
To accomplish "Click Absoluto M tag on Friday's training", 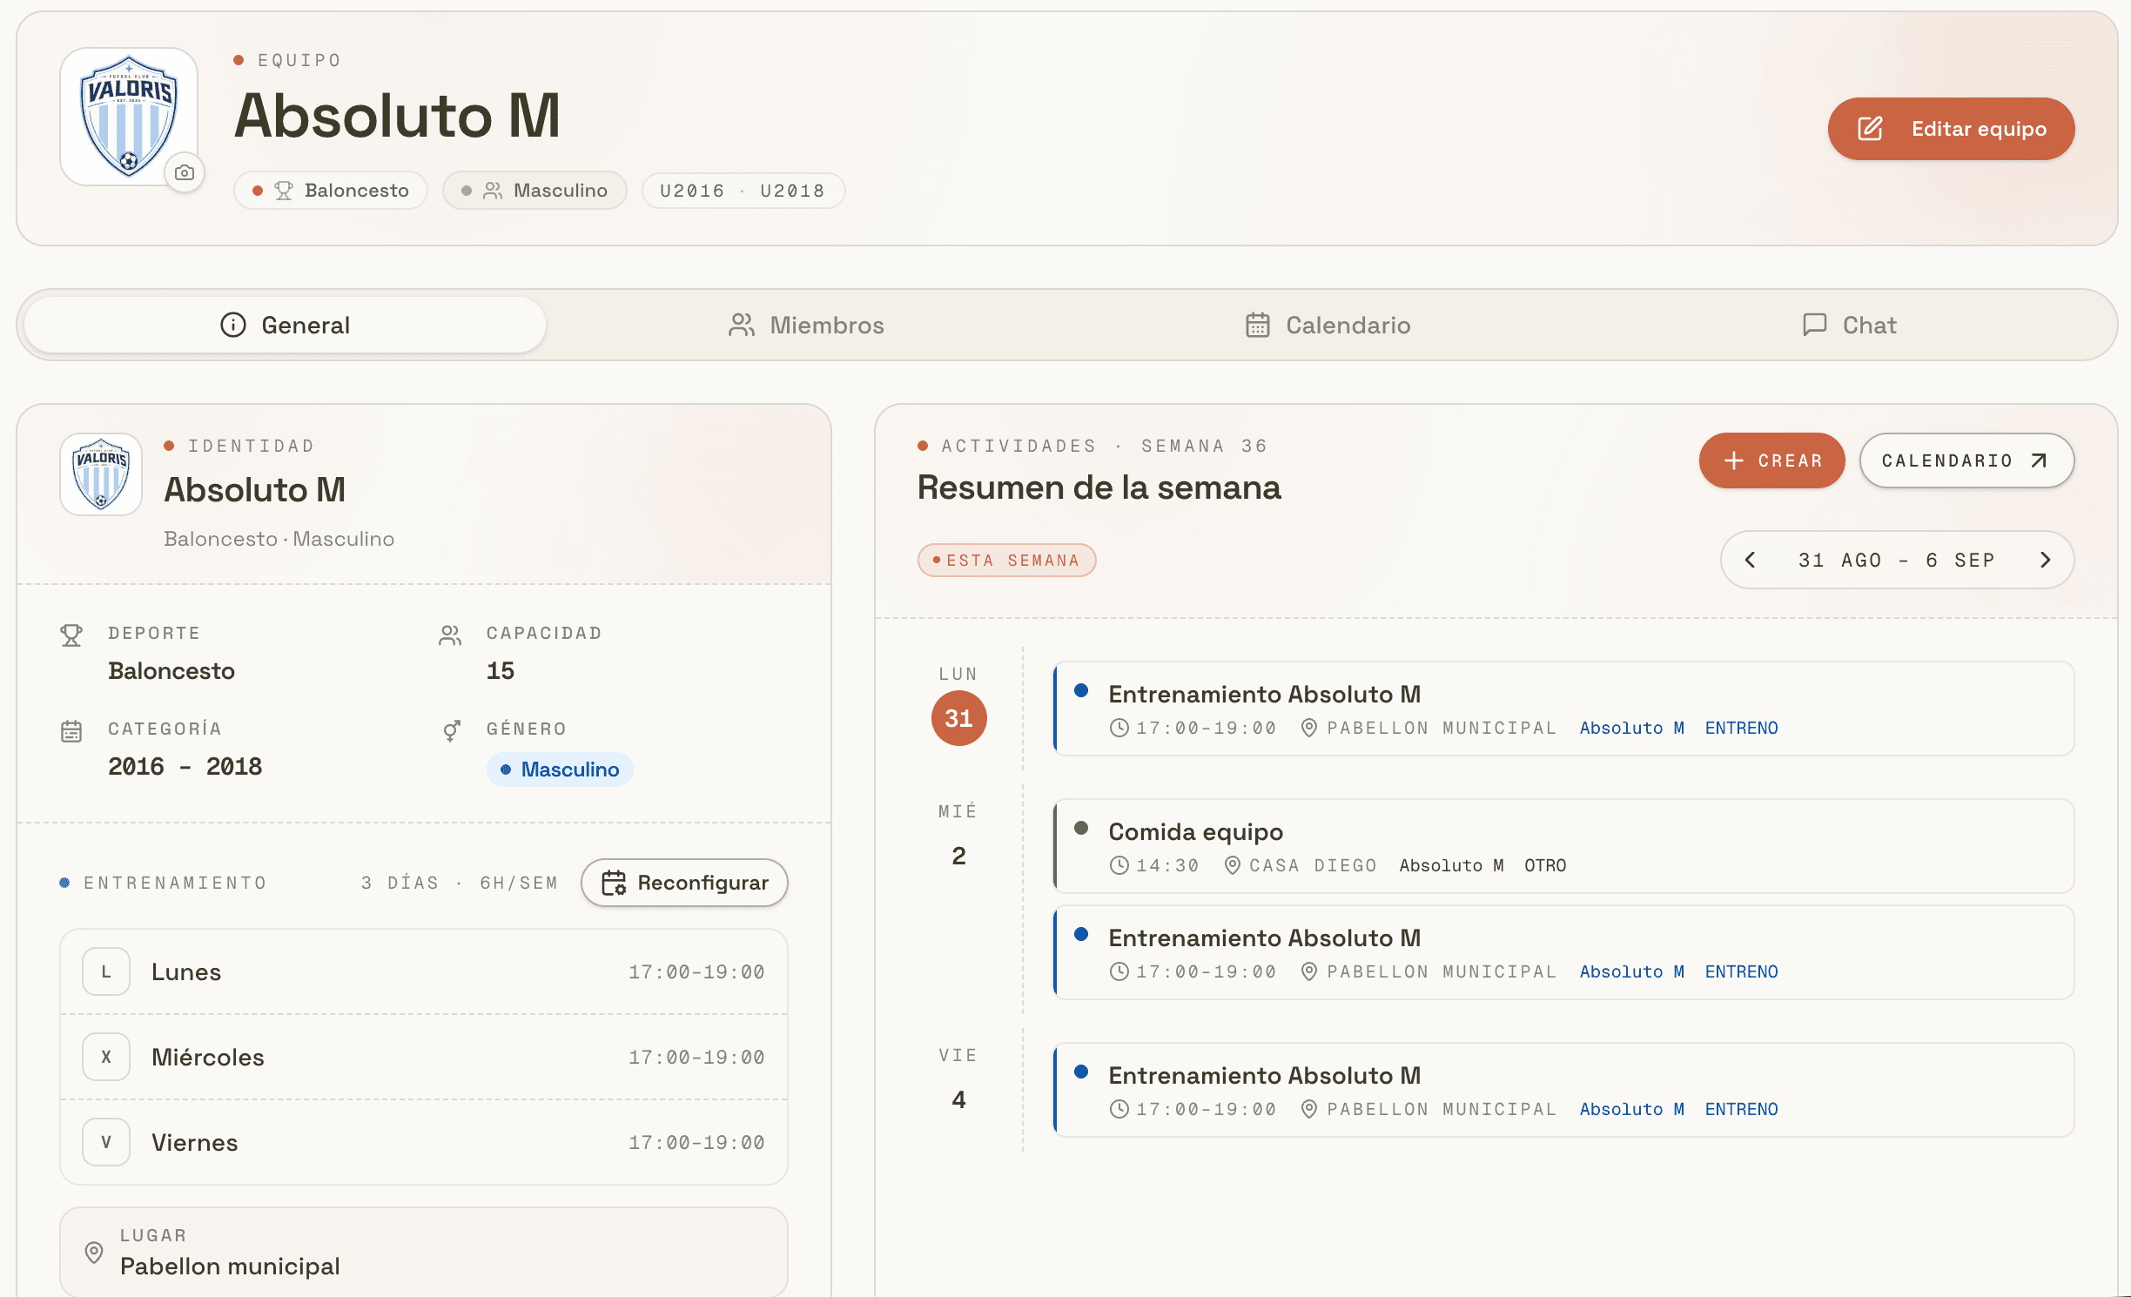I will (1631, 1109).
